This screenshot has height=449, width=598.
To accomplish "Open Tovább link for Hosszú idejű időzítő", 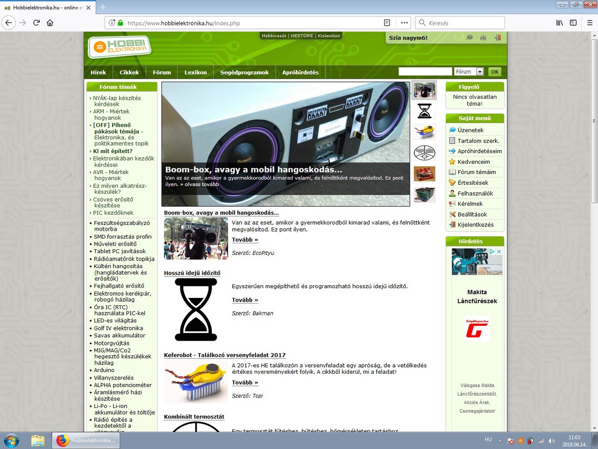I will coord(245,300).
